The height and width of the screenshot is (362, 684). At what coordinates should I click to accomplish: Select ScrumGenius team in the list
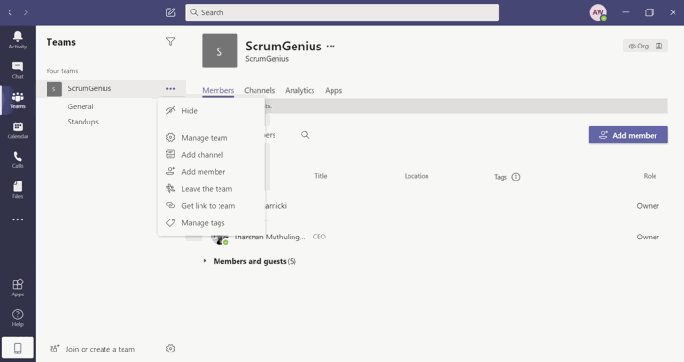[112, 88]
